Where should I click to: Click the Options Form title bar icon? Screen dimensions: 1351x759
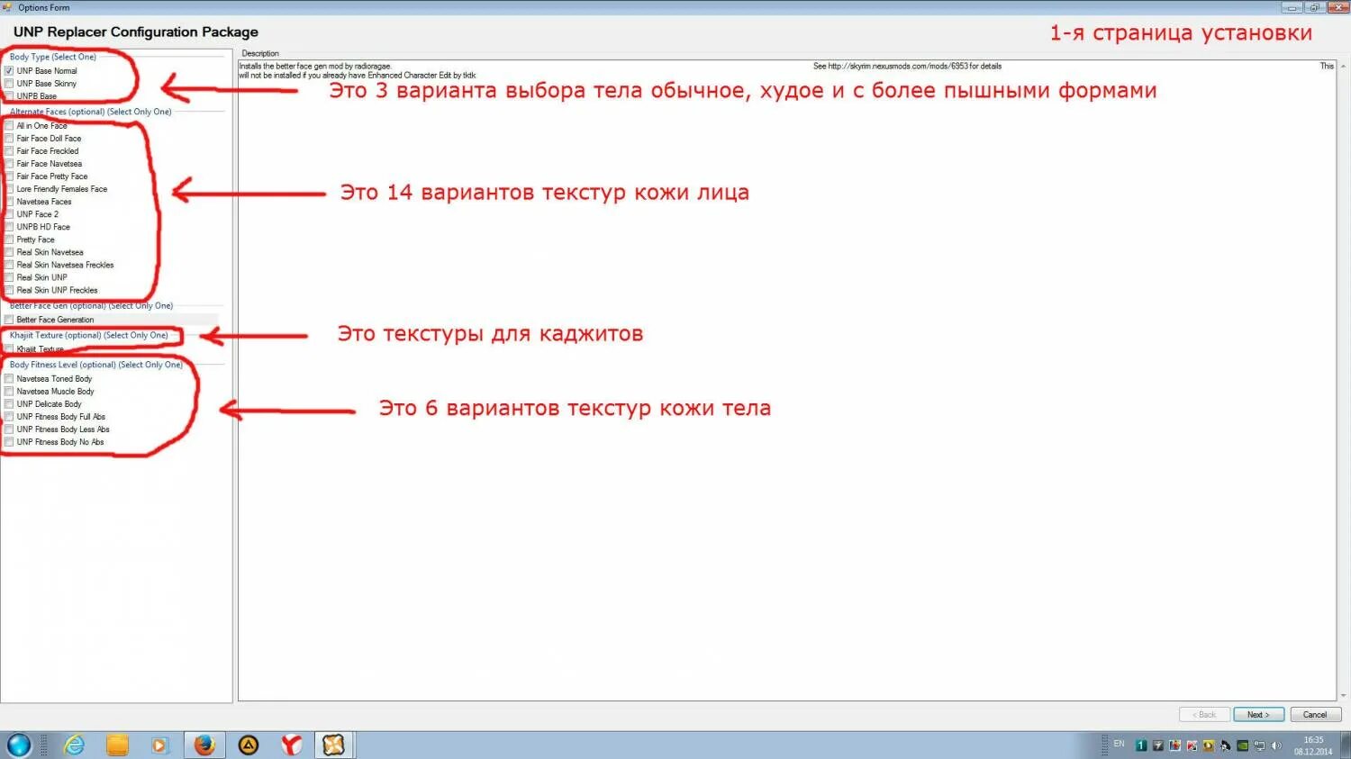point(8,7)
